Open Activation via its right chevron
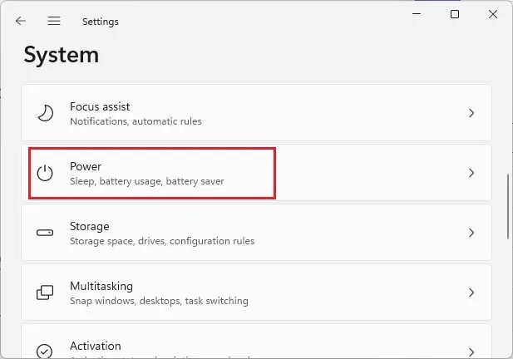The image size is (513, 359). [x=471, y=352]
